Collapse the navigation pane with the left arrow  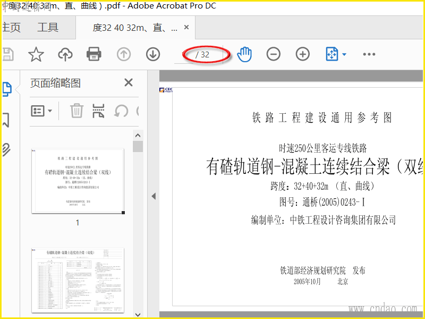(x=154, y=196)
